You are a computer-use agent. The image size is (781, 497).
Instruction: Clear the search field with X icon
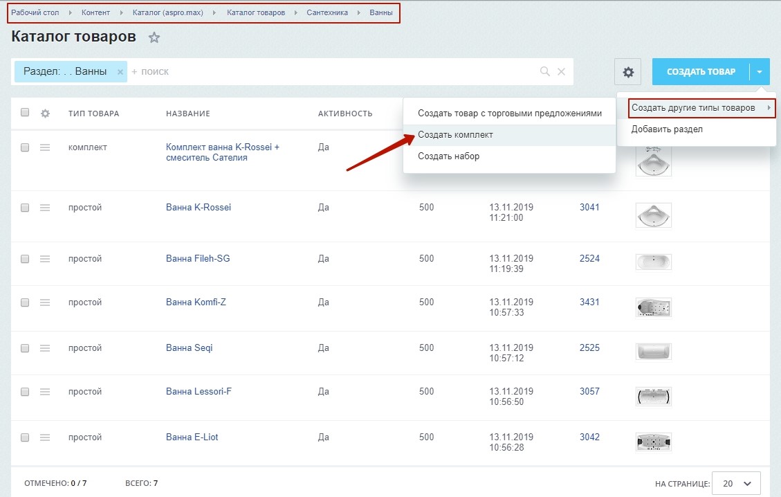tap(561, 72)
